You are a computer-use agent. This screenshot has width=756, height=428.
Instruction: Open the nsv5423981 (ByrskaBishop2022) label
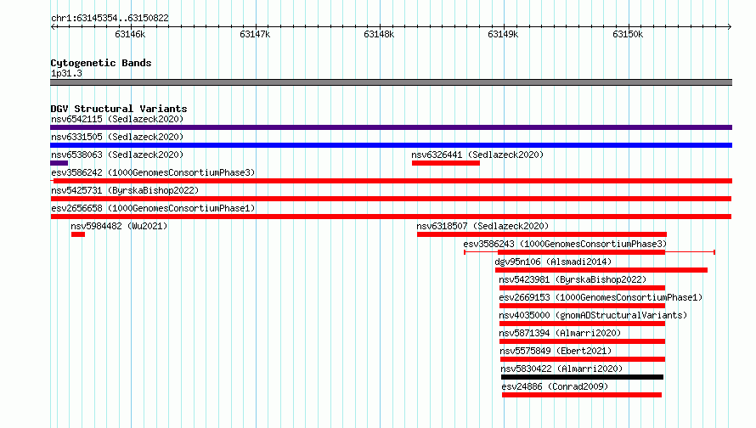tap(573, 279)
